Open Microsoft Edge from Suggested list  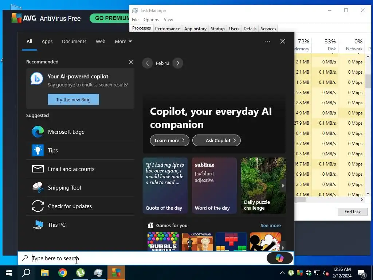click(x=81, y=132)
